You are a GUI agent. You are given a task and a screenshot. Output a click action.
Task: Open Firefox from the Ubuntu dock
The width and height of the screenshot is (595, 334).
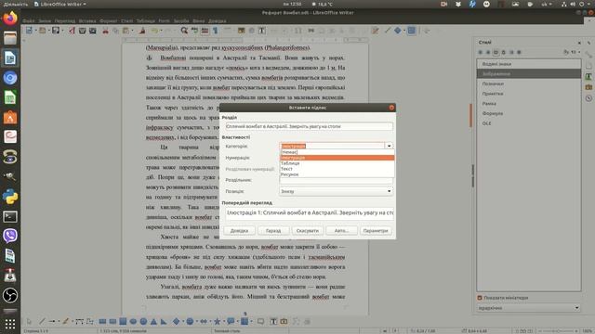click(x=10, y=18)
